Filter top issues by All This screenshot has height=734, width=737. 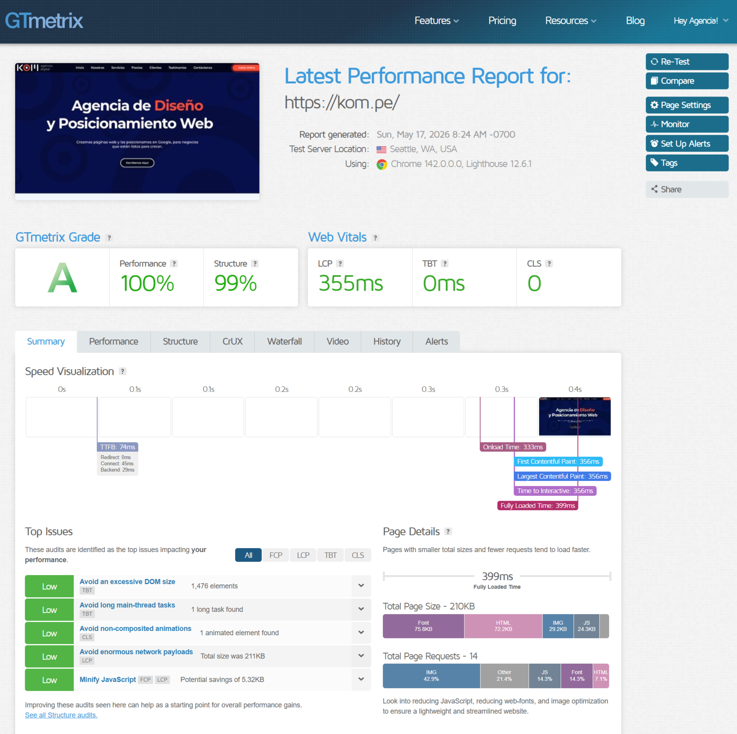point(249,555)
